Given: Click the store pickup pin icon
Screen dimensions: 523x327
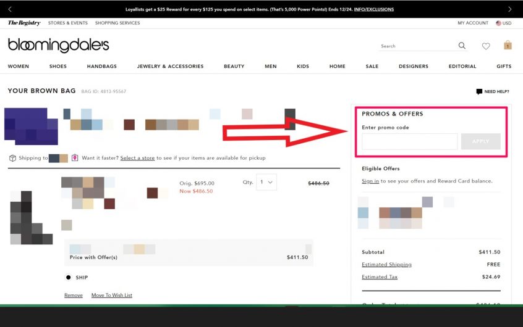Looking at the screenshot, I should pyautogui.click(x=75, y=157).
